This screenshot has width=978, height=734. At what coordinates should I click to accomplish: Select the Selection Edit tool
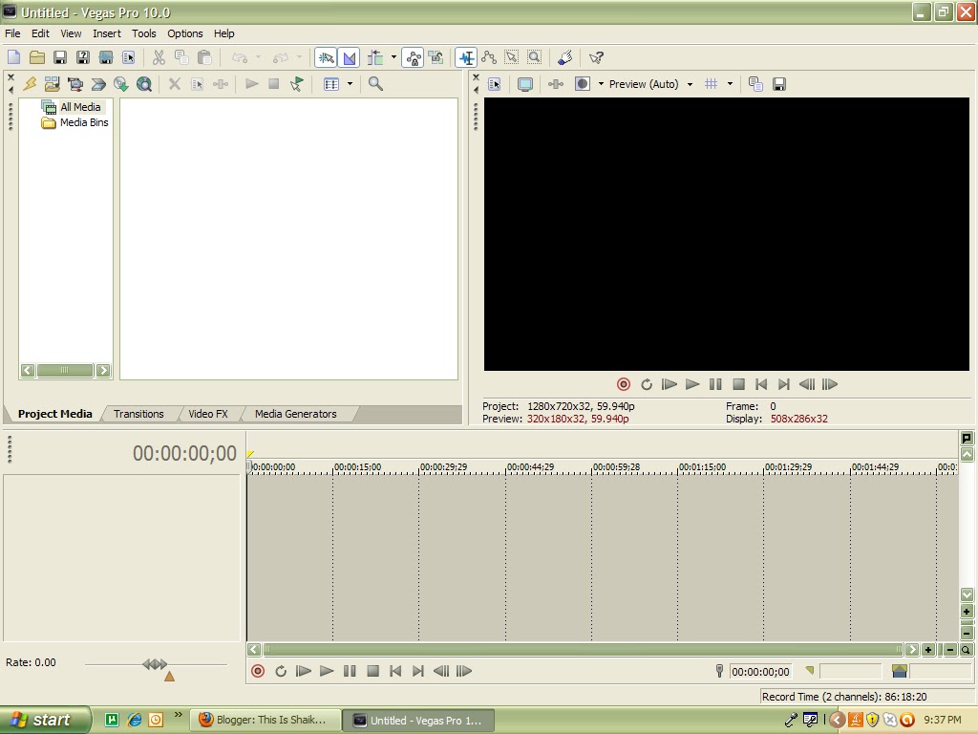pos(512,58)
